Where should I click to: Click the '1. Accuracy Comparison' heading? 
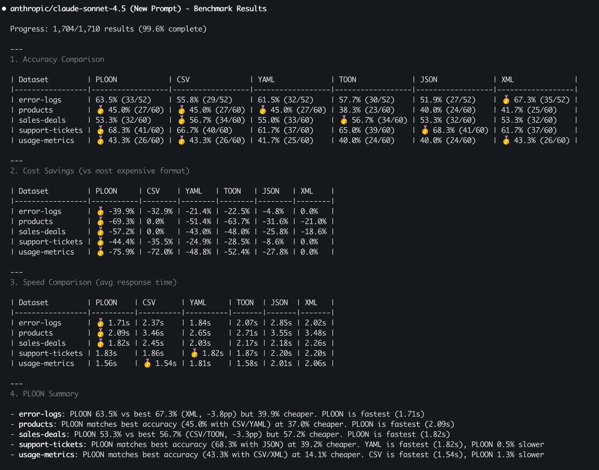coord(57,59)
